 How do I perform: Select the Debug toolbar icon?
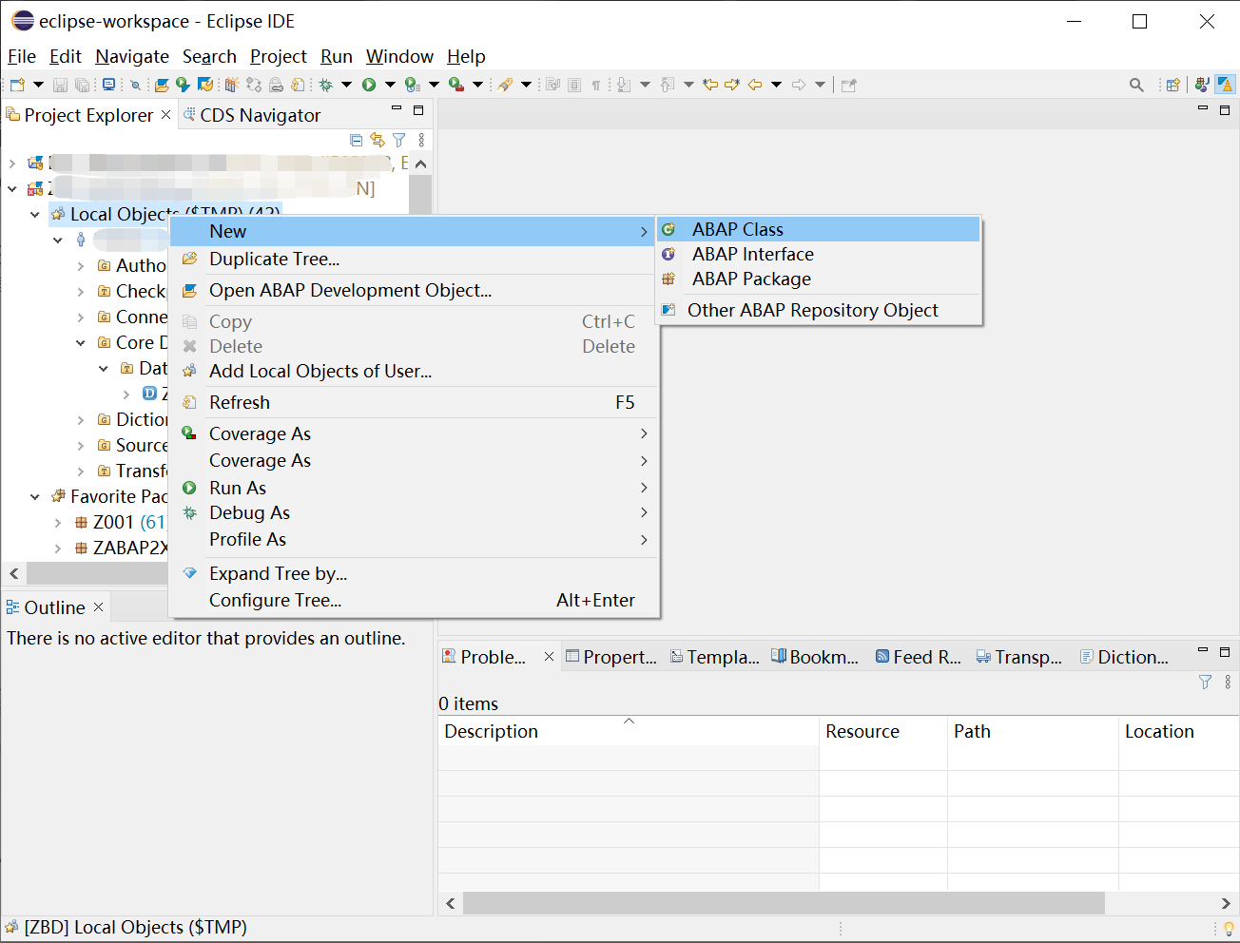point(323,85)
